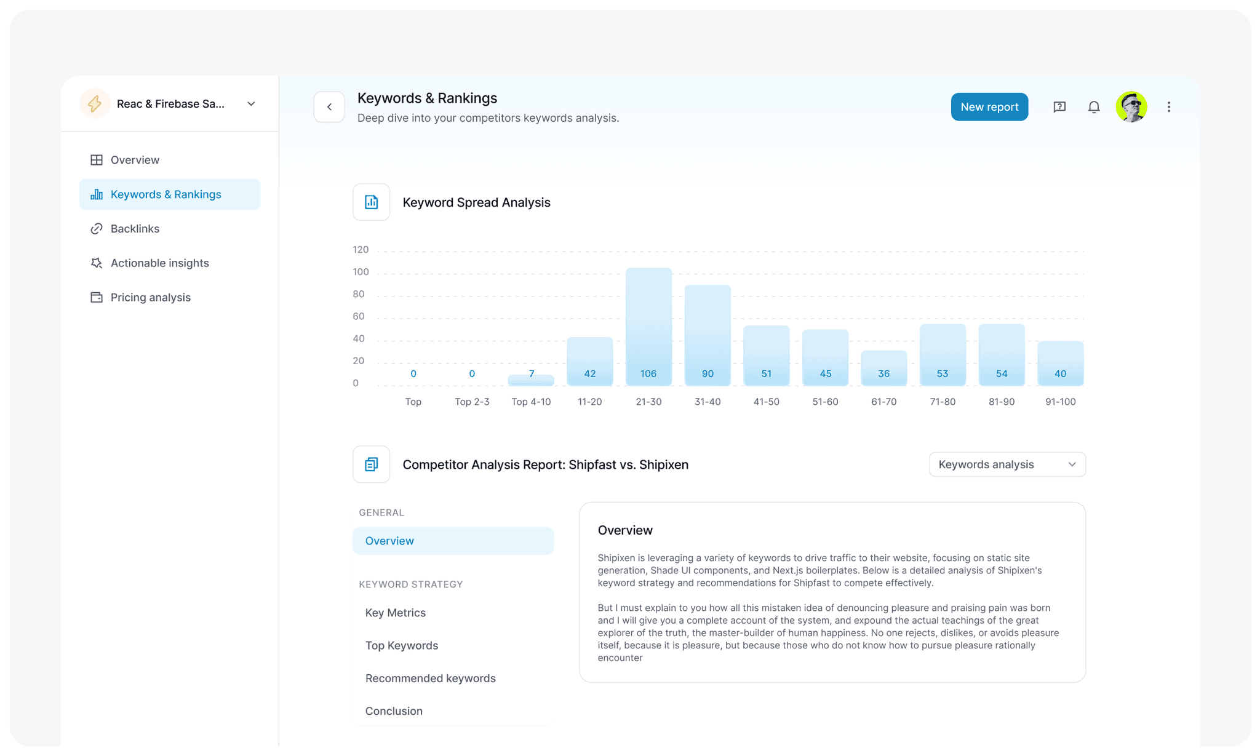
Task: Open Pricing analysis in the sidebar
Action: (x=150, y=298)
